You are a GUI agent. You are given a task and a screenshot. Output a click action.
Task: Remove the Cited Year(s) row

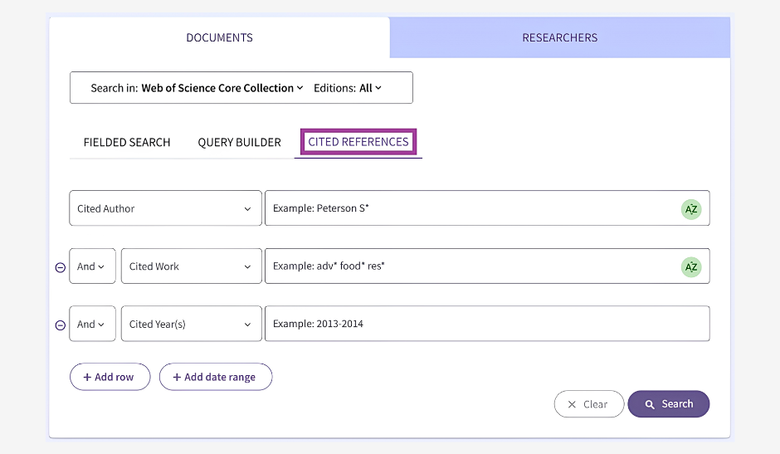(61, 325)
